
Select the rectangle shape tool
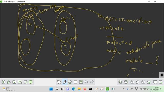tap(76, 82)
